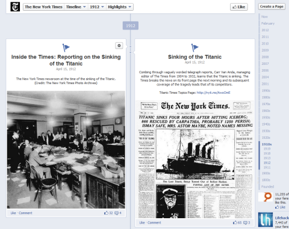Expand the Timeline dropdown
The width and height of the screenshot is (289, 229).
[x=76, y=7]
